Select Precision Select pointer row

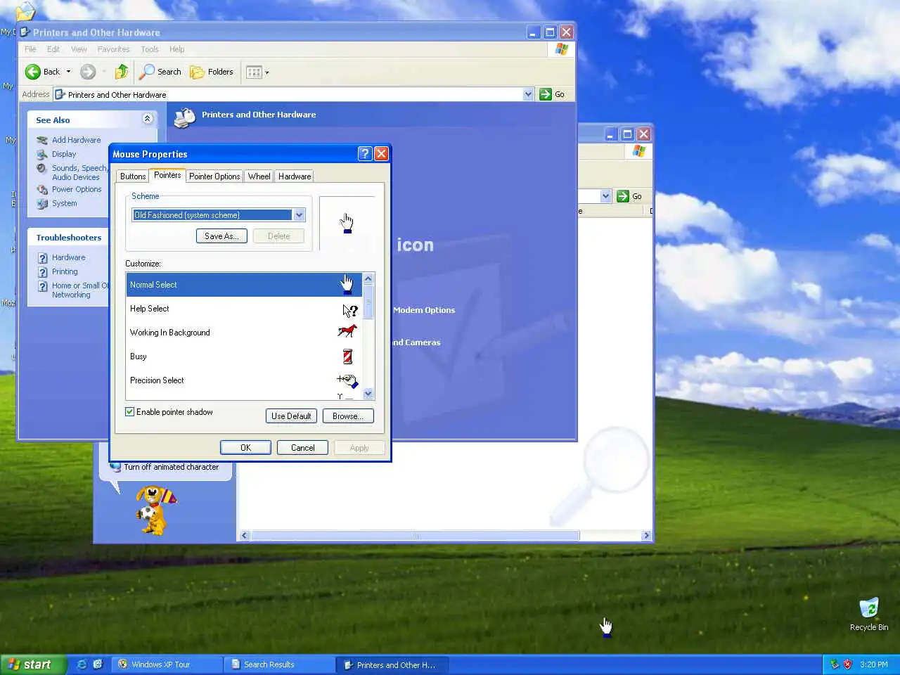(x=244, y=380)
